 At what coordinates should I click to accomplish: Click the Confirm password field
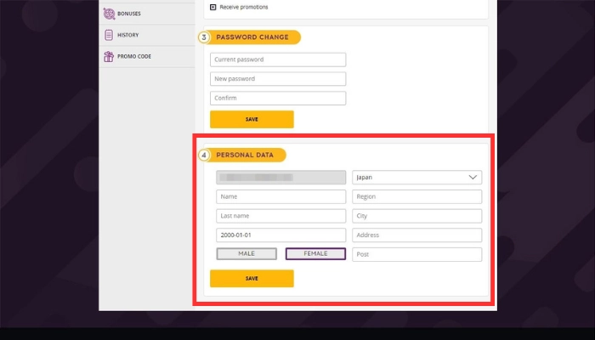pos(278,98)
